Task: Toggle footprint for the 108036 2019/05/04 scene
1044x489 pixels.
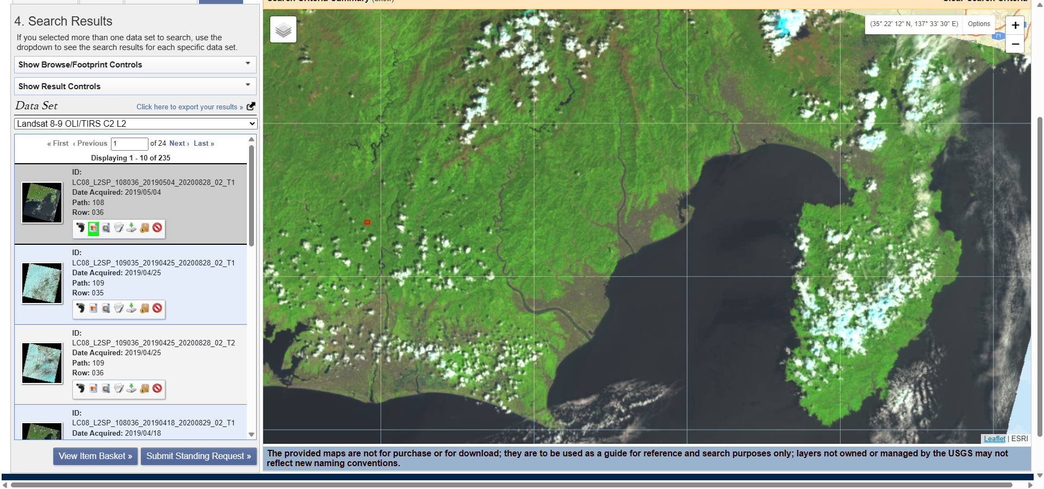Action: tap(80, 228)
